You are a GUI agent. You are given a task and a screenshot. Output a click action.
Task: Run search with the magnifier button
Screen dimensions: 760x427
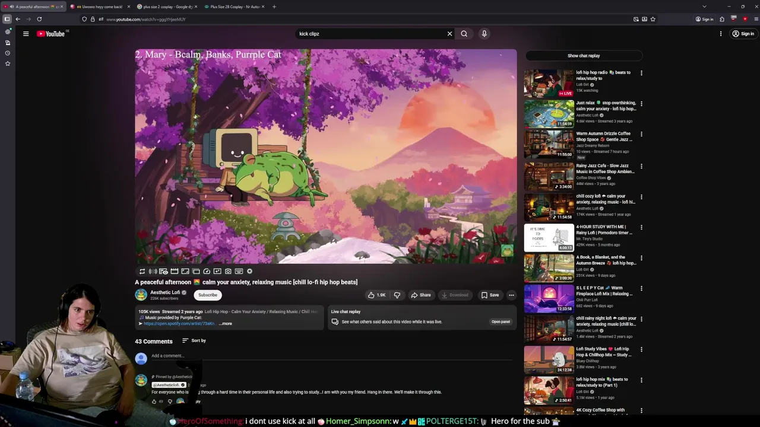click(x=464, y=34)
